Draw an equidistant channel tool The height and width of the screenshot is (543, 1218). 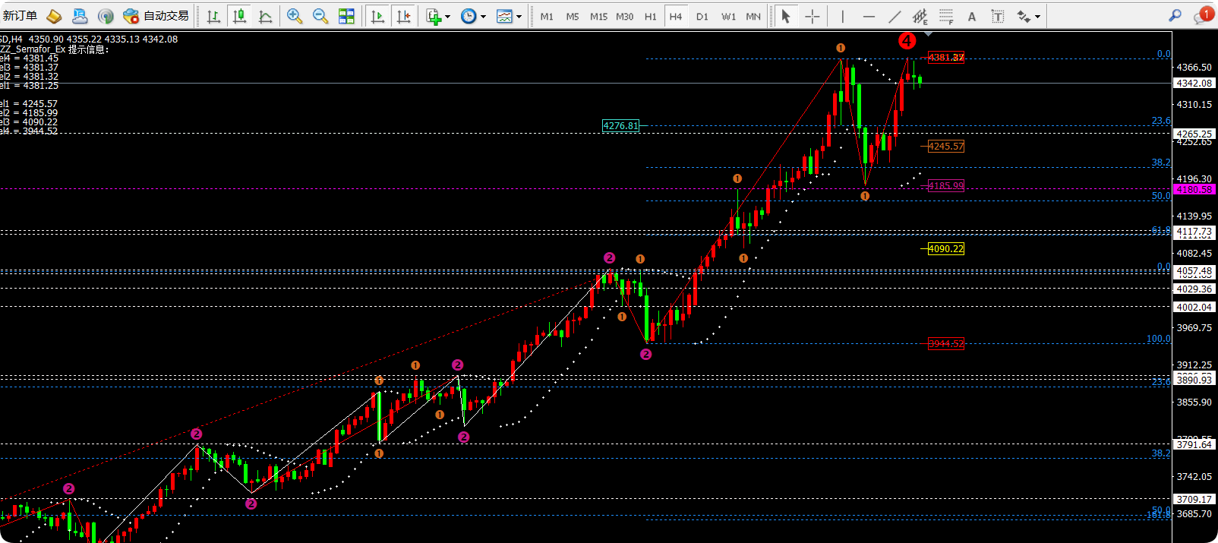[920, 16]
